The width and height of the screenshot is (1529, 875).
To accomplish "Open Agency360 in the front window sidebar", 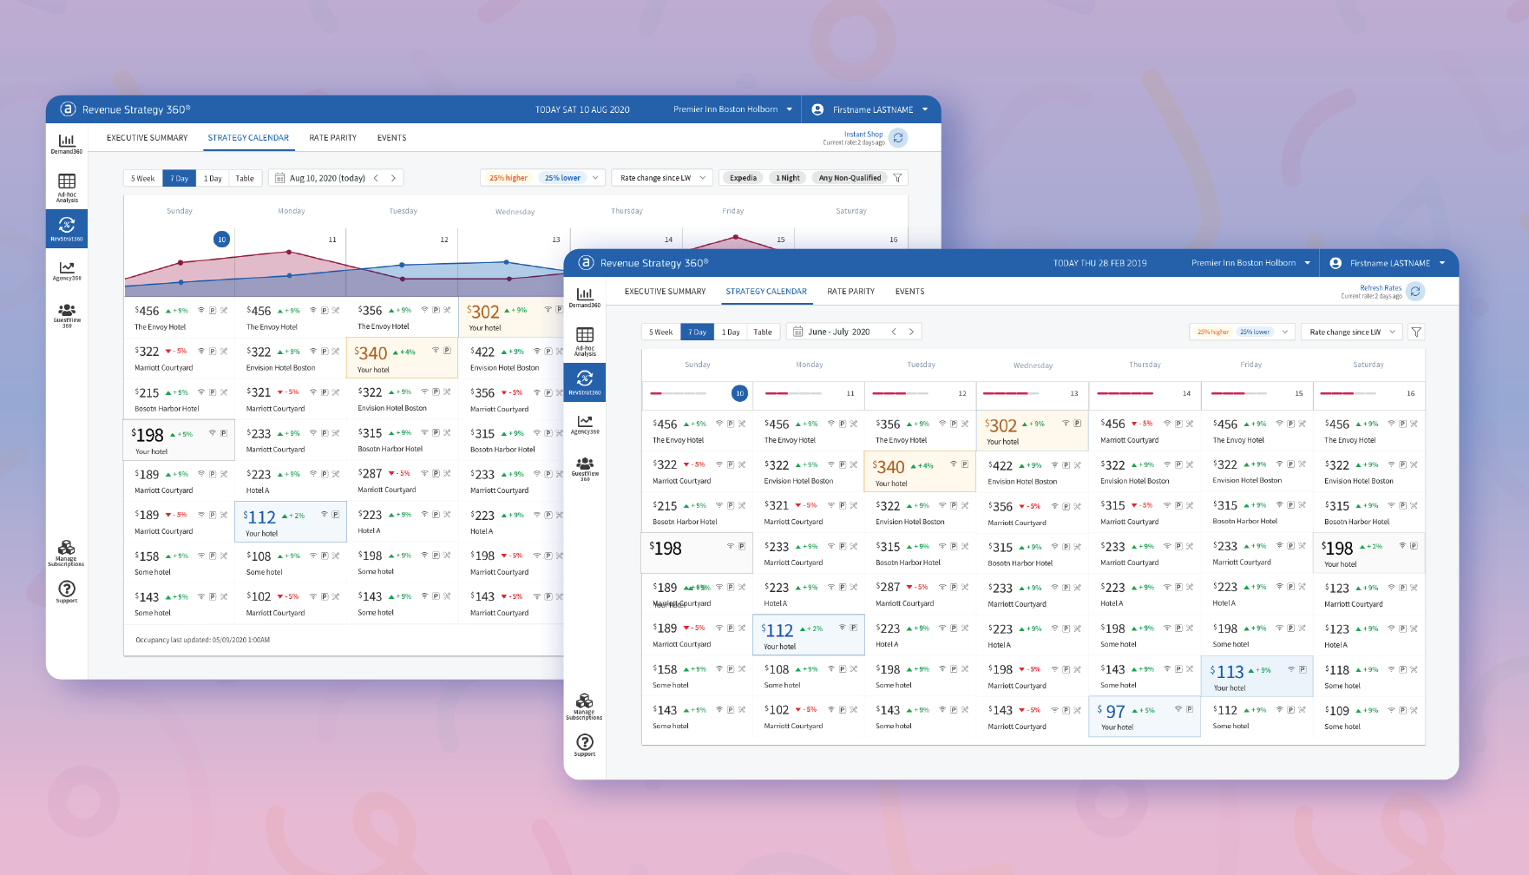I will 585,424.
